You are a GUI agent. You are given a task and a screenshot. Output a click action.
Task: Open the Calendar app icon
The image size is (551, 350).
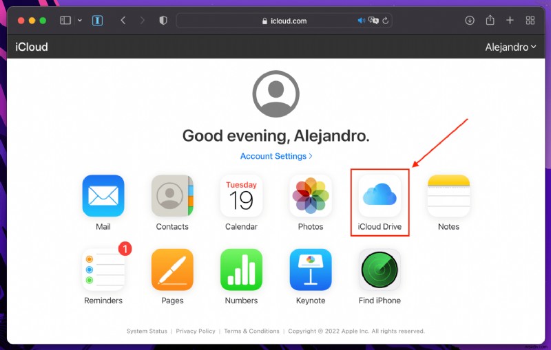[x=242, y=196]
